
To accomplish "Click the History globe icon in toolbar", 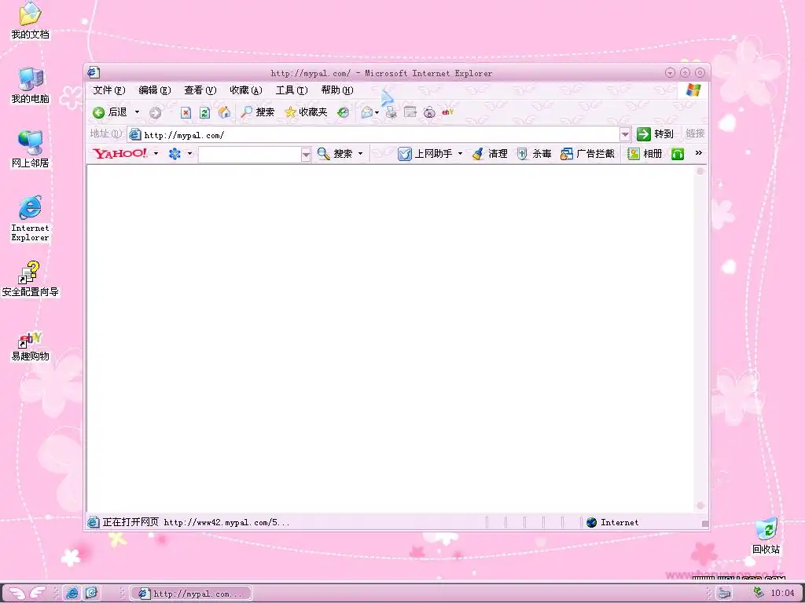I will 343,112.
